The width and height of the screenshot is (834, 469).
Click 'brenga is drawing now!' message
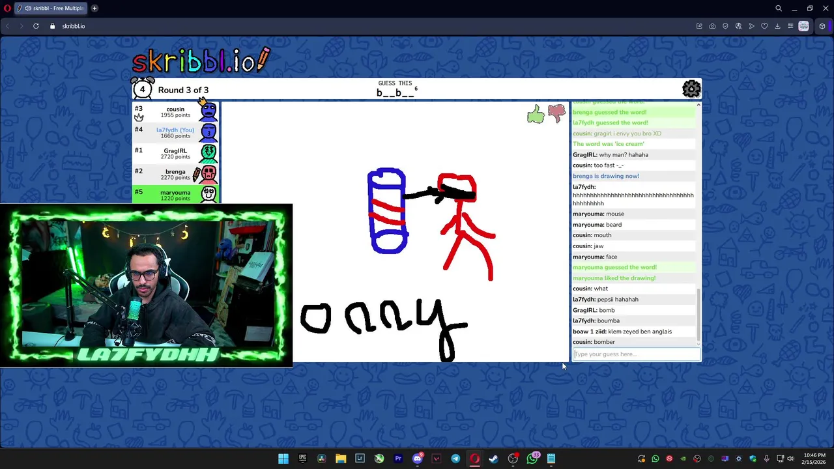[606, 176]
